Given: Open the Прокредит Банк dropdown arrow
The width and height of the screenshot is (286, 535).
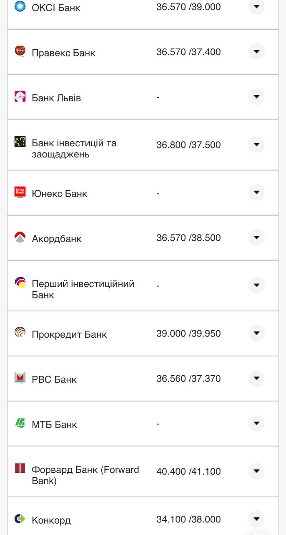Looking at the screenshot, I should [x=256, y=333].
